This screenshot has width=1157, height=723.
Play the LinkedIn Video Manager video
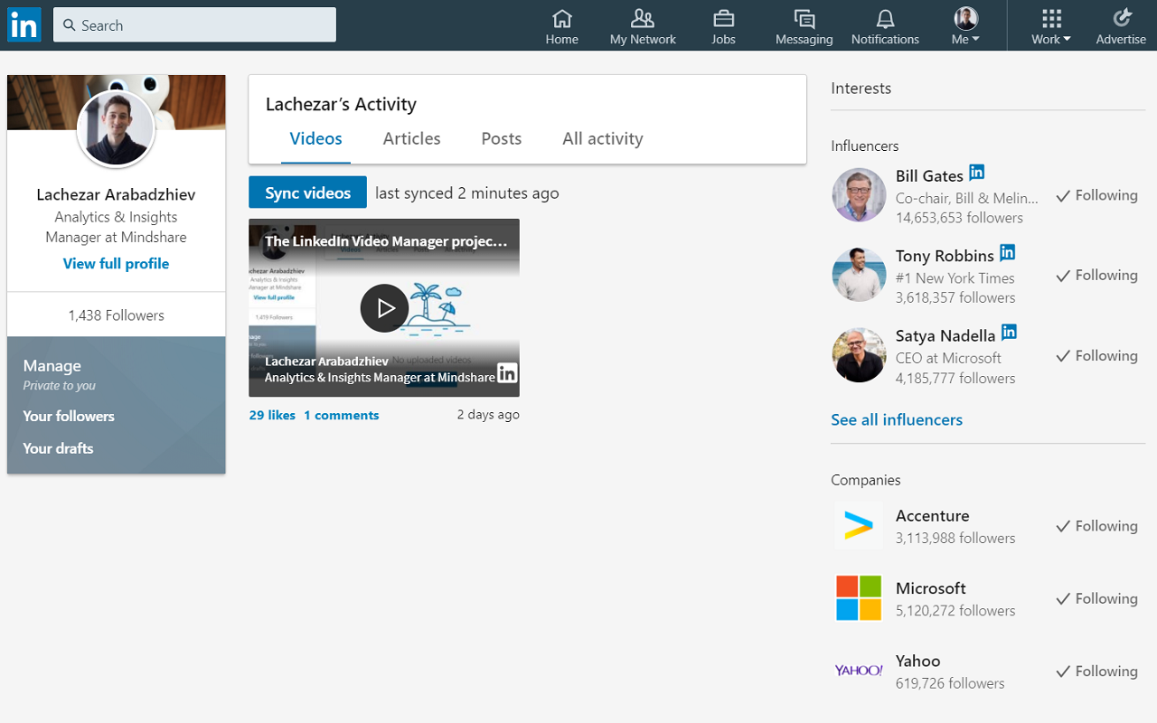click(384, 308)
